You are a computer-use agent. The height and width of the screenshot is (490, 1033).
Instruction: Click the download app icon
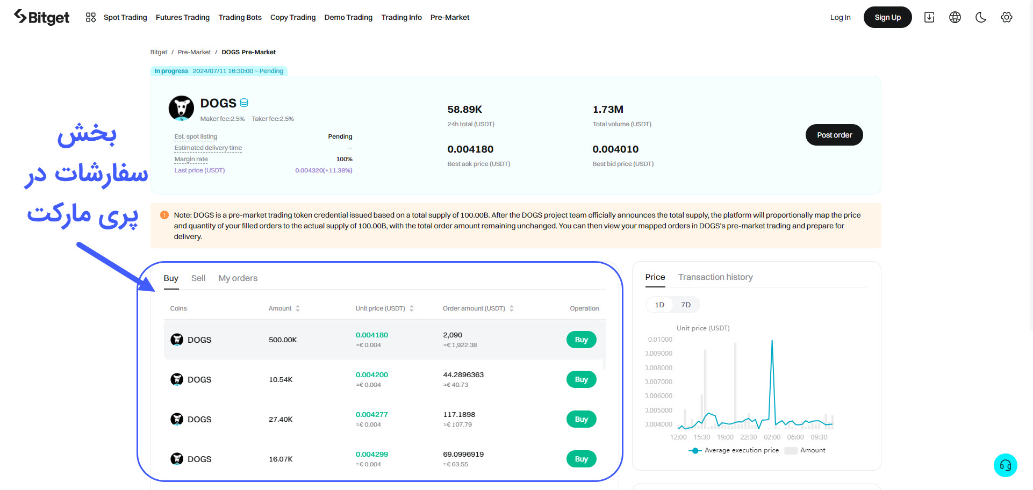(929, 17)
